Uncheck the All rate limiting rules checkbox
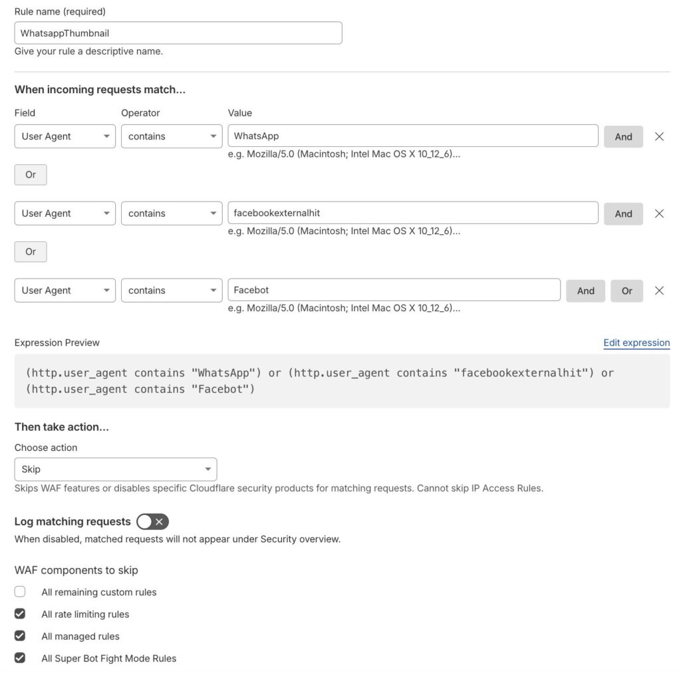Screen dimensions: 681x673 (19, 614)
